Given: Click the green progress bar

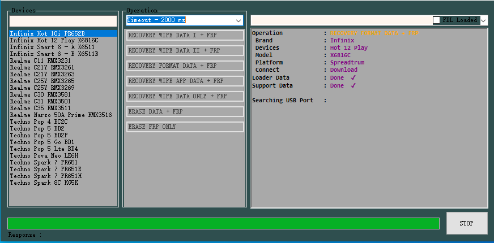Looking at the screenshot, I should tap(223, 223).
